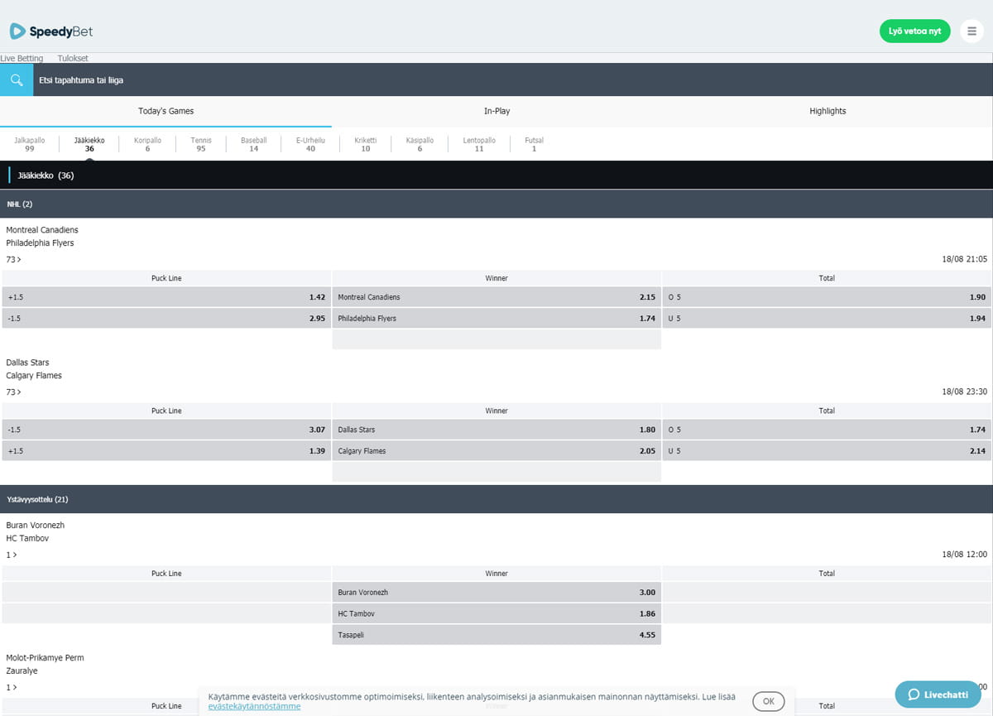This screenshot has height=716, width=993.
Task: Pick Philadelphia Flyers winner odds 1.74
Action: click(496, 318)
